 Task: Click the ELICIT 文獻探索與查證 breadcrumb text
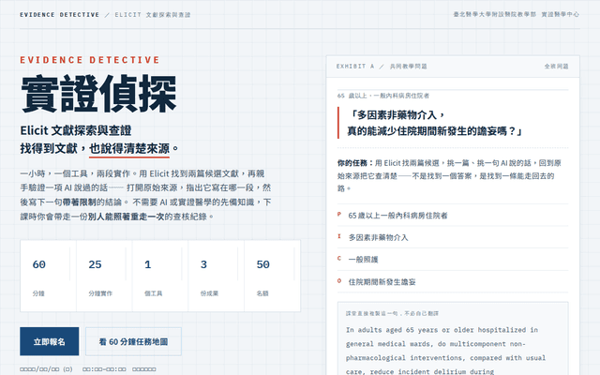coord(153,15)
